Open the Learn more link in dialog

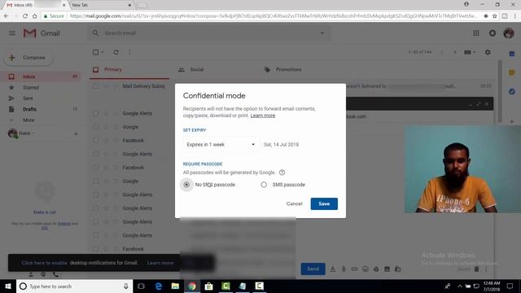point(262,116)
